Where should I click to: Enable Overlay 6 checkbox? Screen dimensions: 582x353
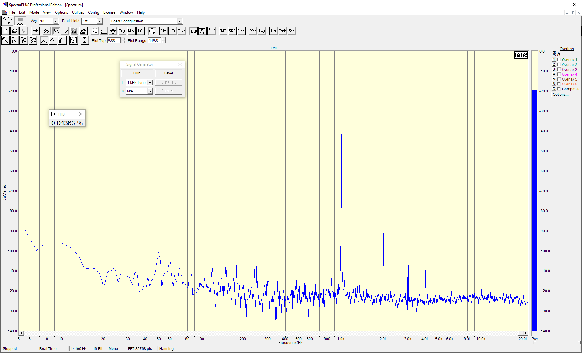(x=559, y=84)
